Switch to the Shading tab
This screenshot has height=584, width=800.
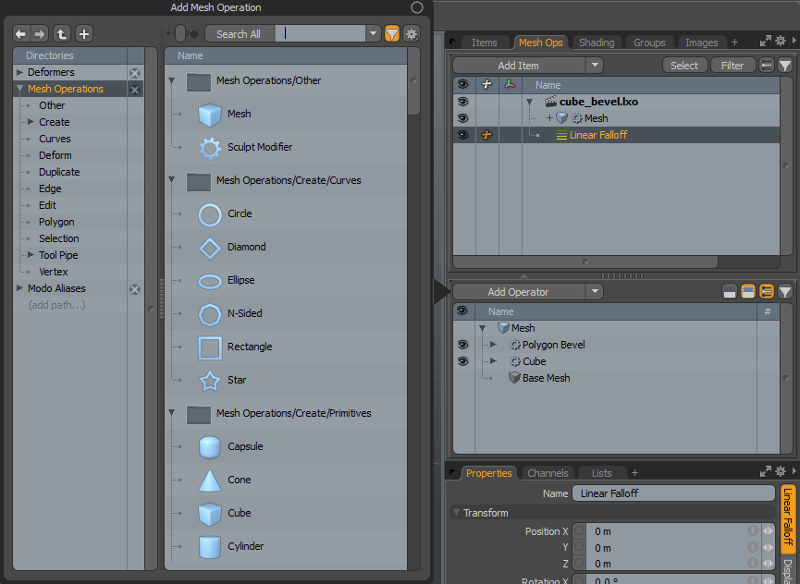tap(597, 43)
